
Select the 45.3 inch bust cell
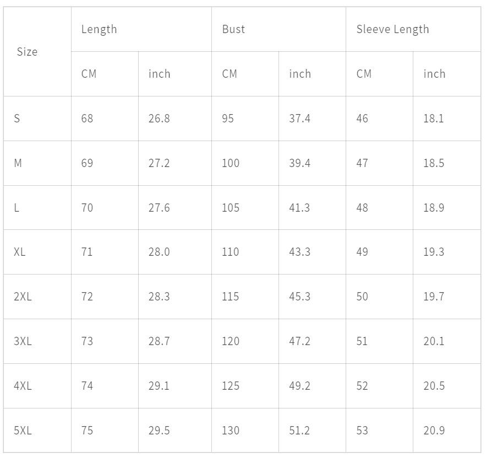[299, 297]
